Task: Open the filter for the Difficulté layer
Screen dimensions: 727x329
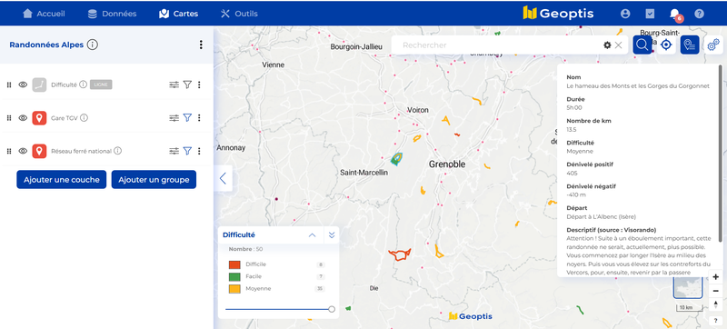Action: 187,85
